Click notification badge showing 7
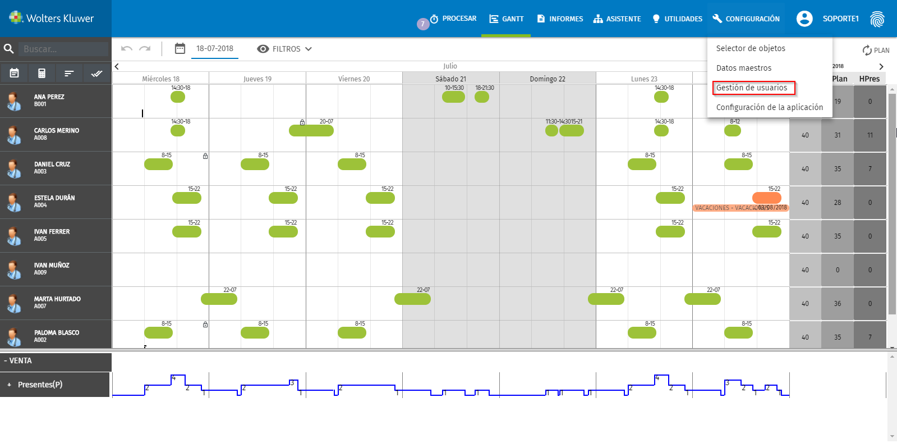 click(423, 24)
